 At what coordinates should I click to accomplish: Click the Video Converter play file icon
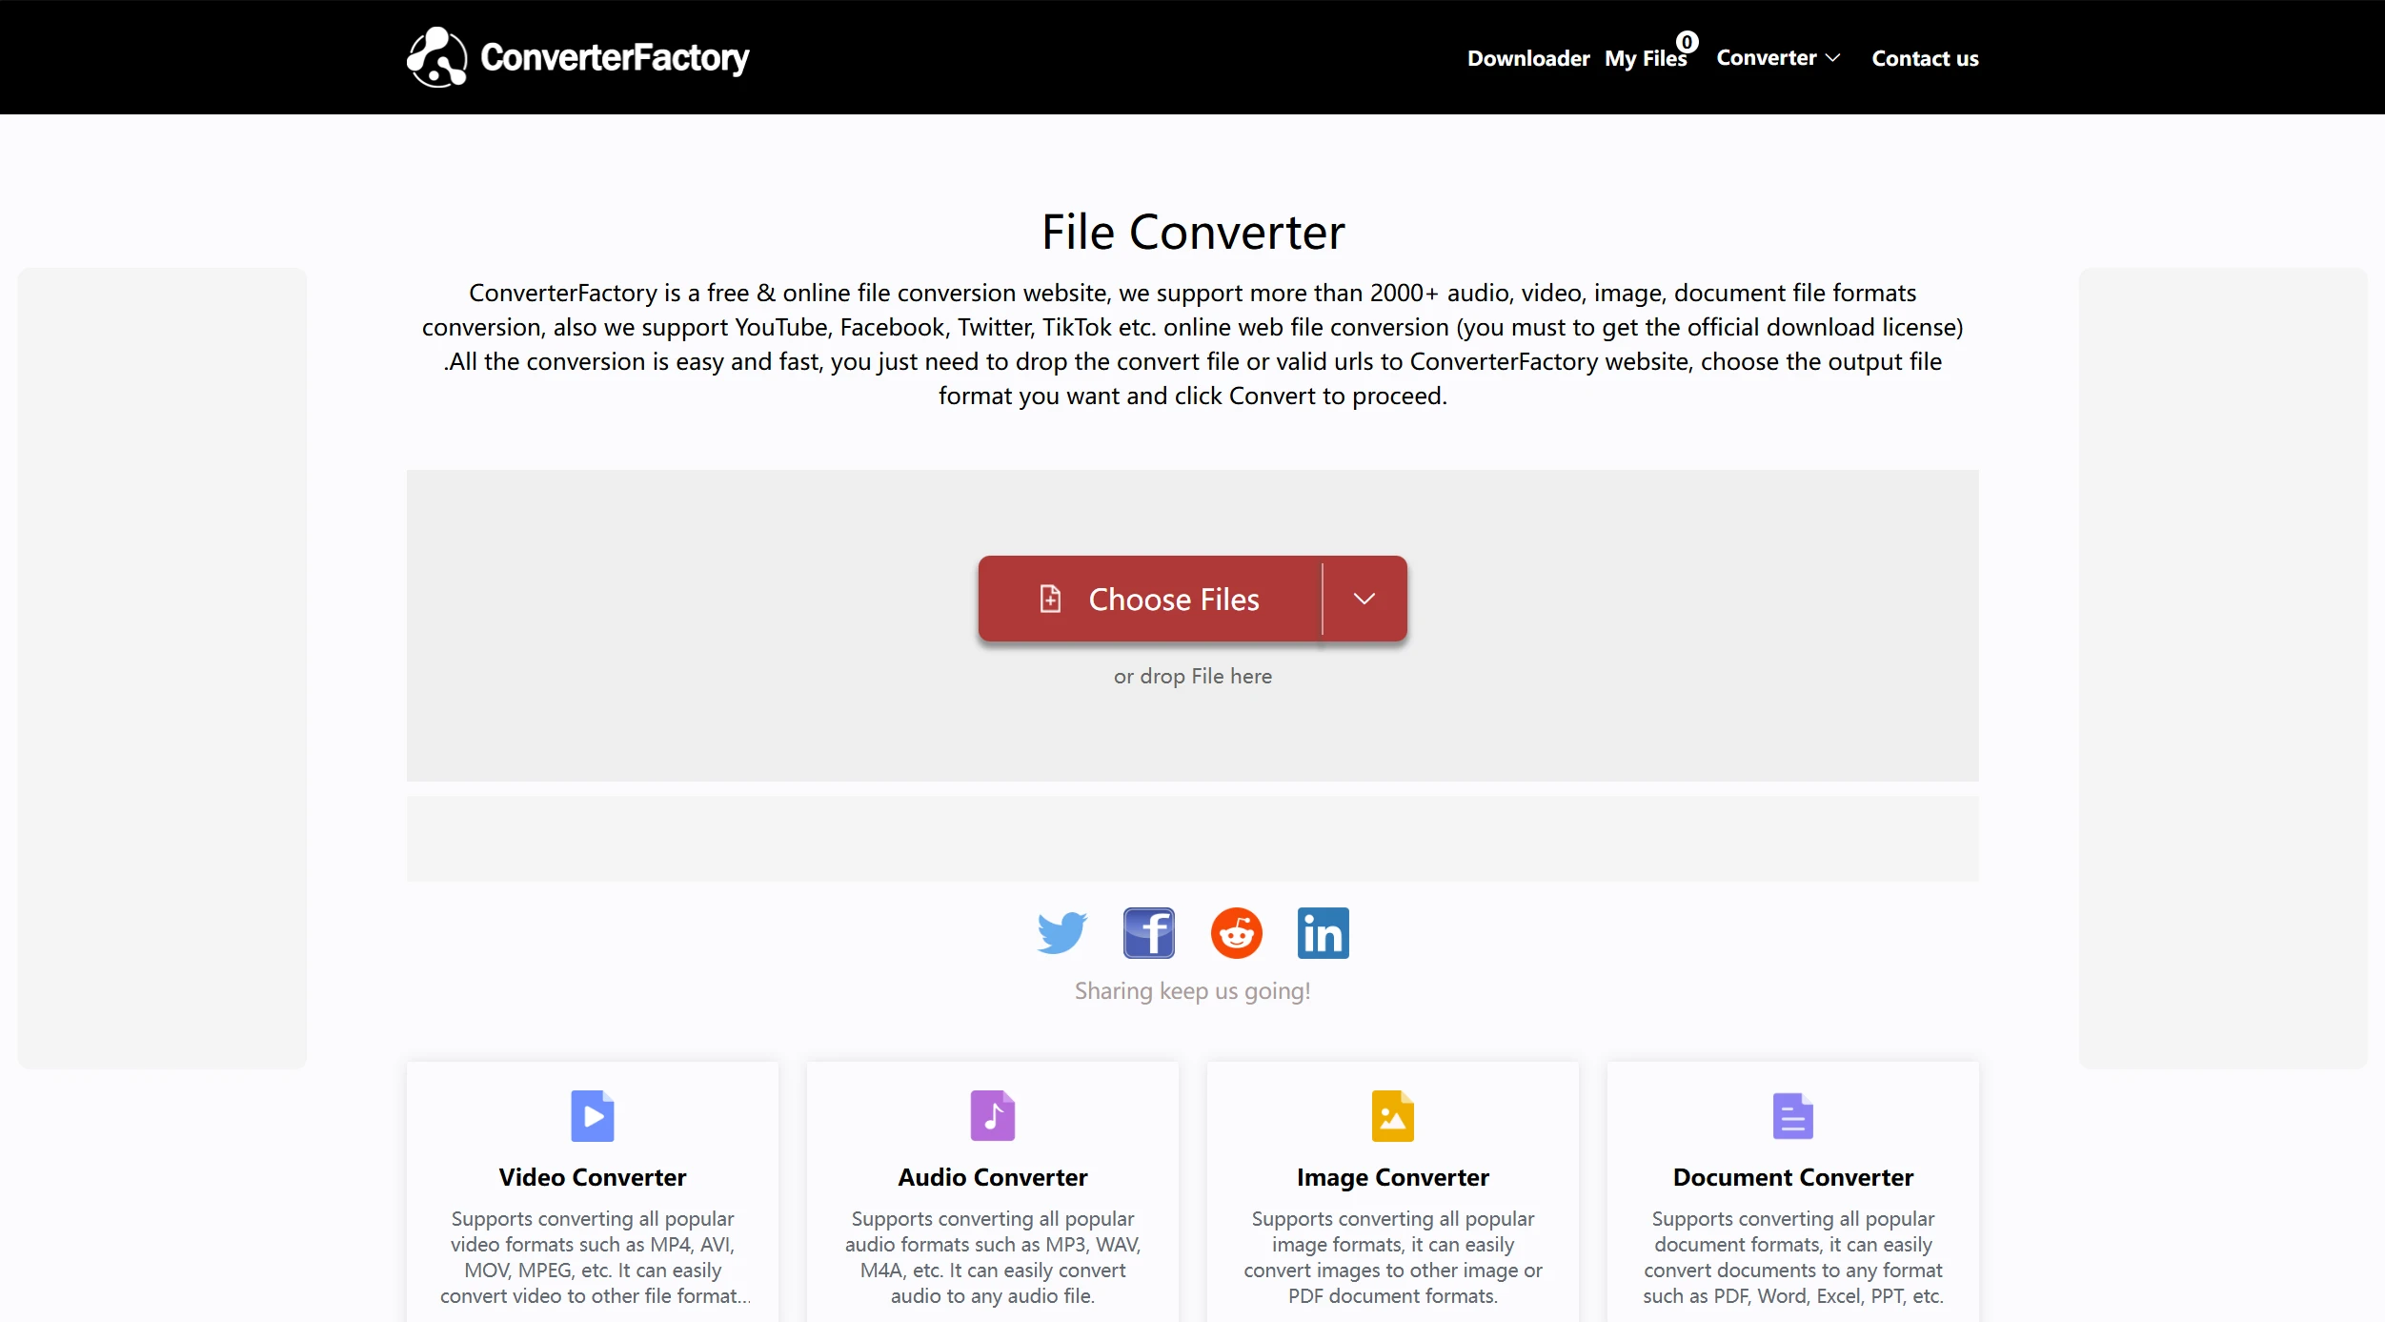[593, 1115]
